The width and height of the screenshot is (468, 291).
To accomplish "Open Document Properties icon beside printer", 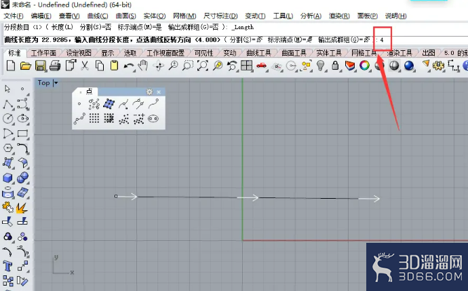I will point(71,65).
